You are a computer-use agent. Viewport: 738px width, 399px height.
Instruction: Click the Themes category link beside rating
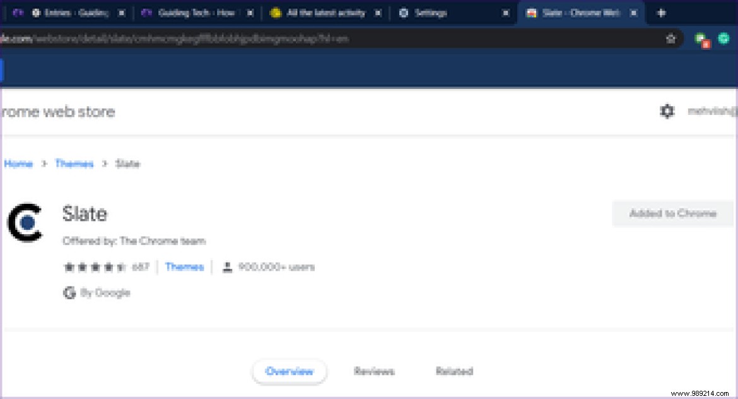(184, 267)
